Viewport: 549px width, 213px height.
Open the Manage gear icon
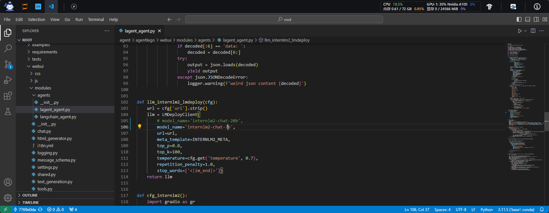8,198
